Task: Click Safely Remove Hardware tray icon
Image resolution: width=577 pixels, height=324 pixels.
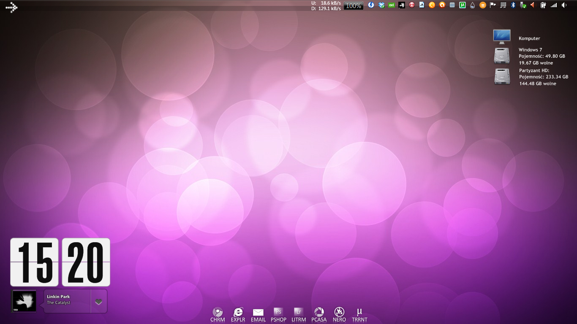Action: 523,5
